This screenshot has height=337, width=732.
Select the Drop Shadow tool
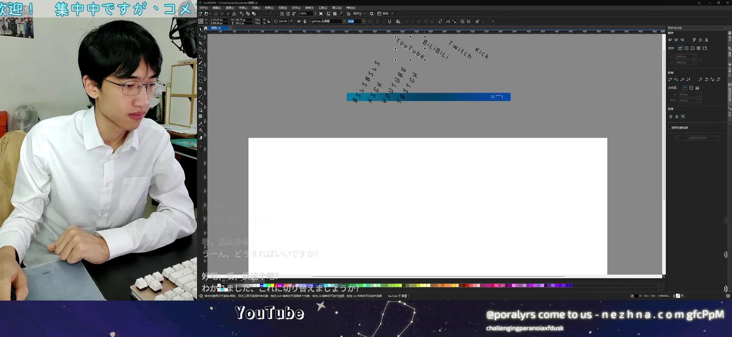pos(201,110)
